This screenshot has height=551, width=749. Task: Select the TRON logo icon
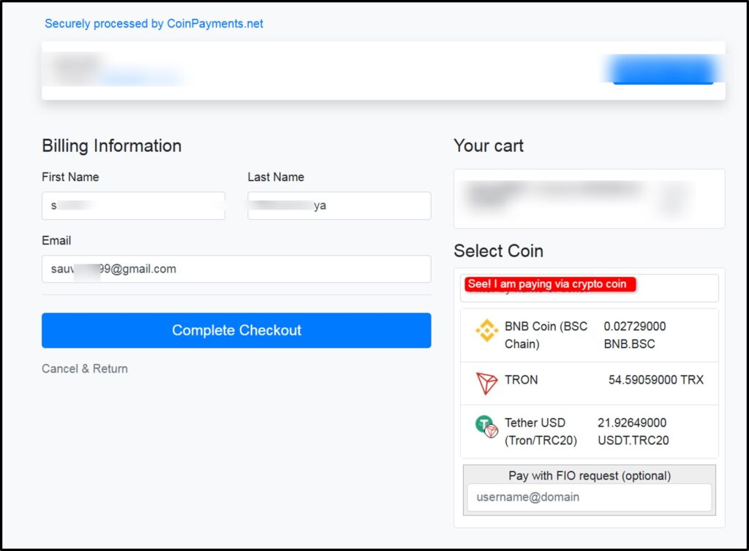pyautogui.click(x=486, y=383)
